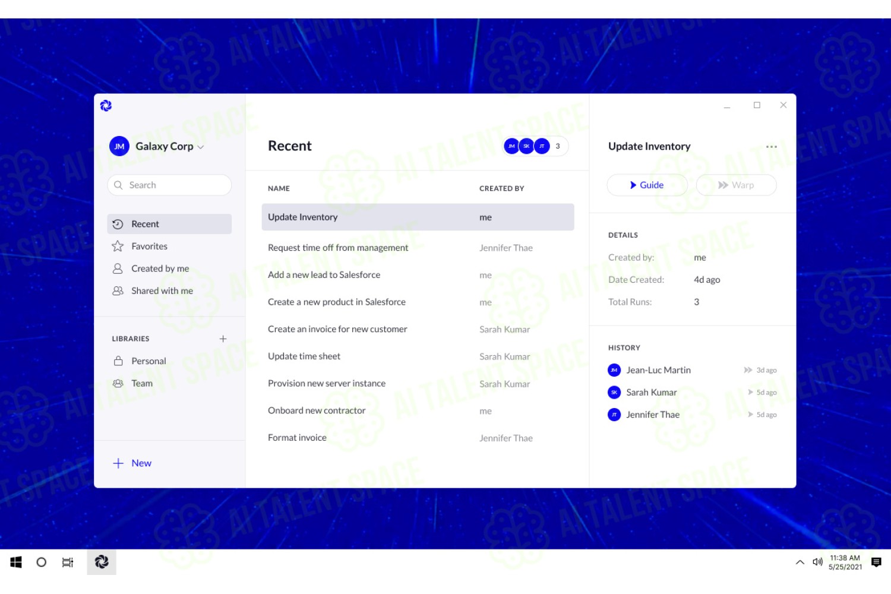Open the notification center icon
Image resolution: width=891 pixels, height=594 pixels.
(x=876, y=562)
